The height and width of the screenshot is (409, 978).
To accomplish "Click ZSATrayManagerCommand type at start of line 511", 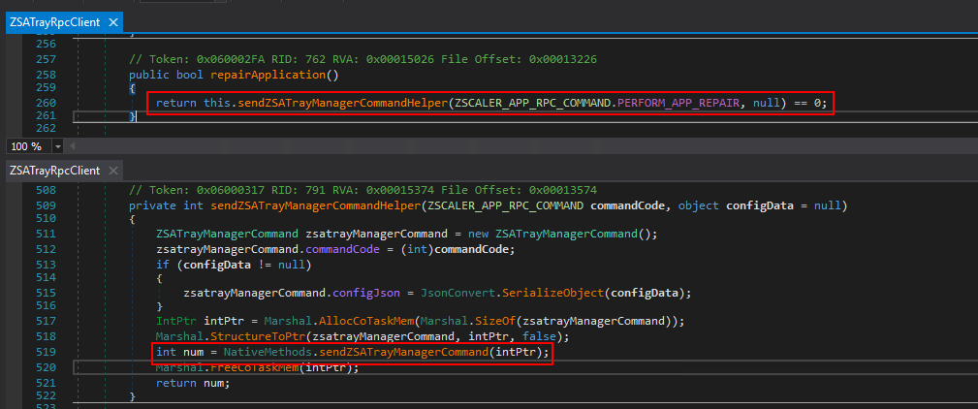I will pos(228,235).
